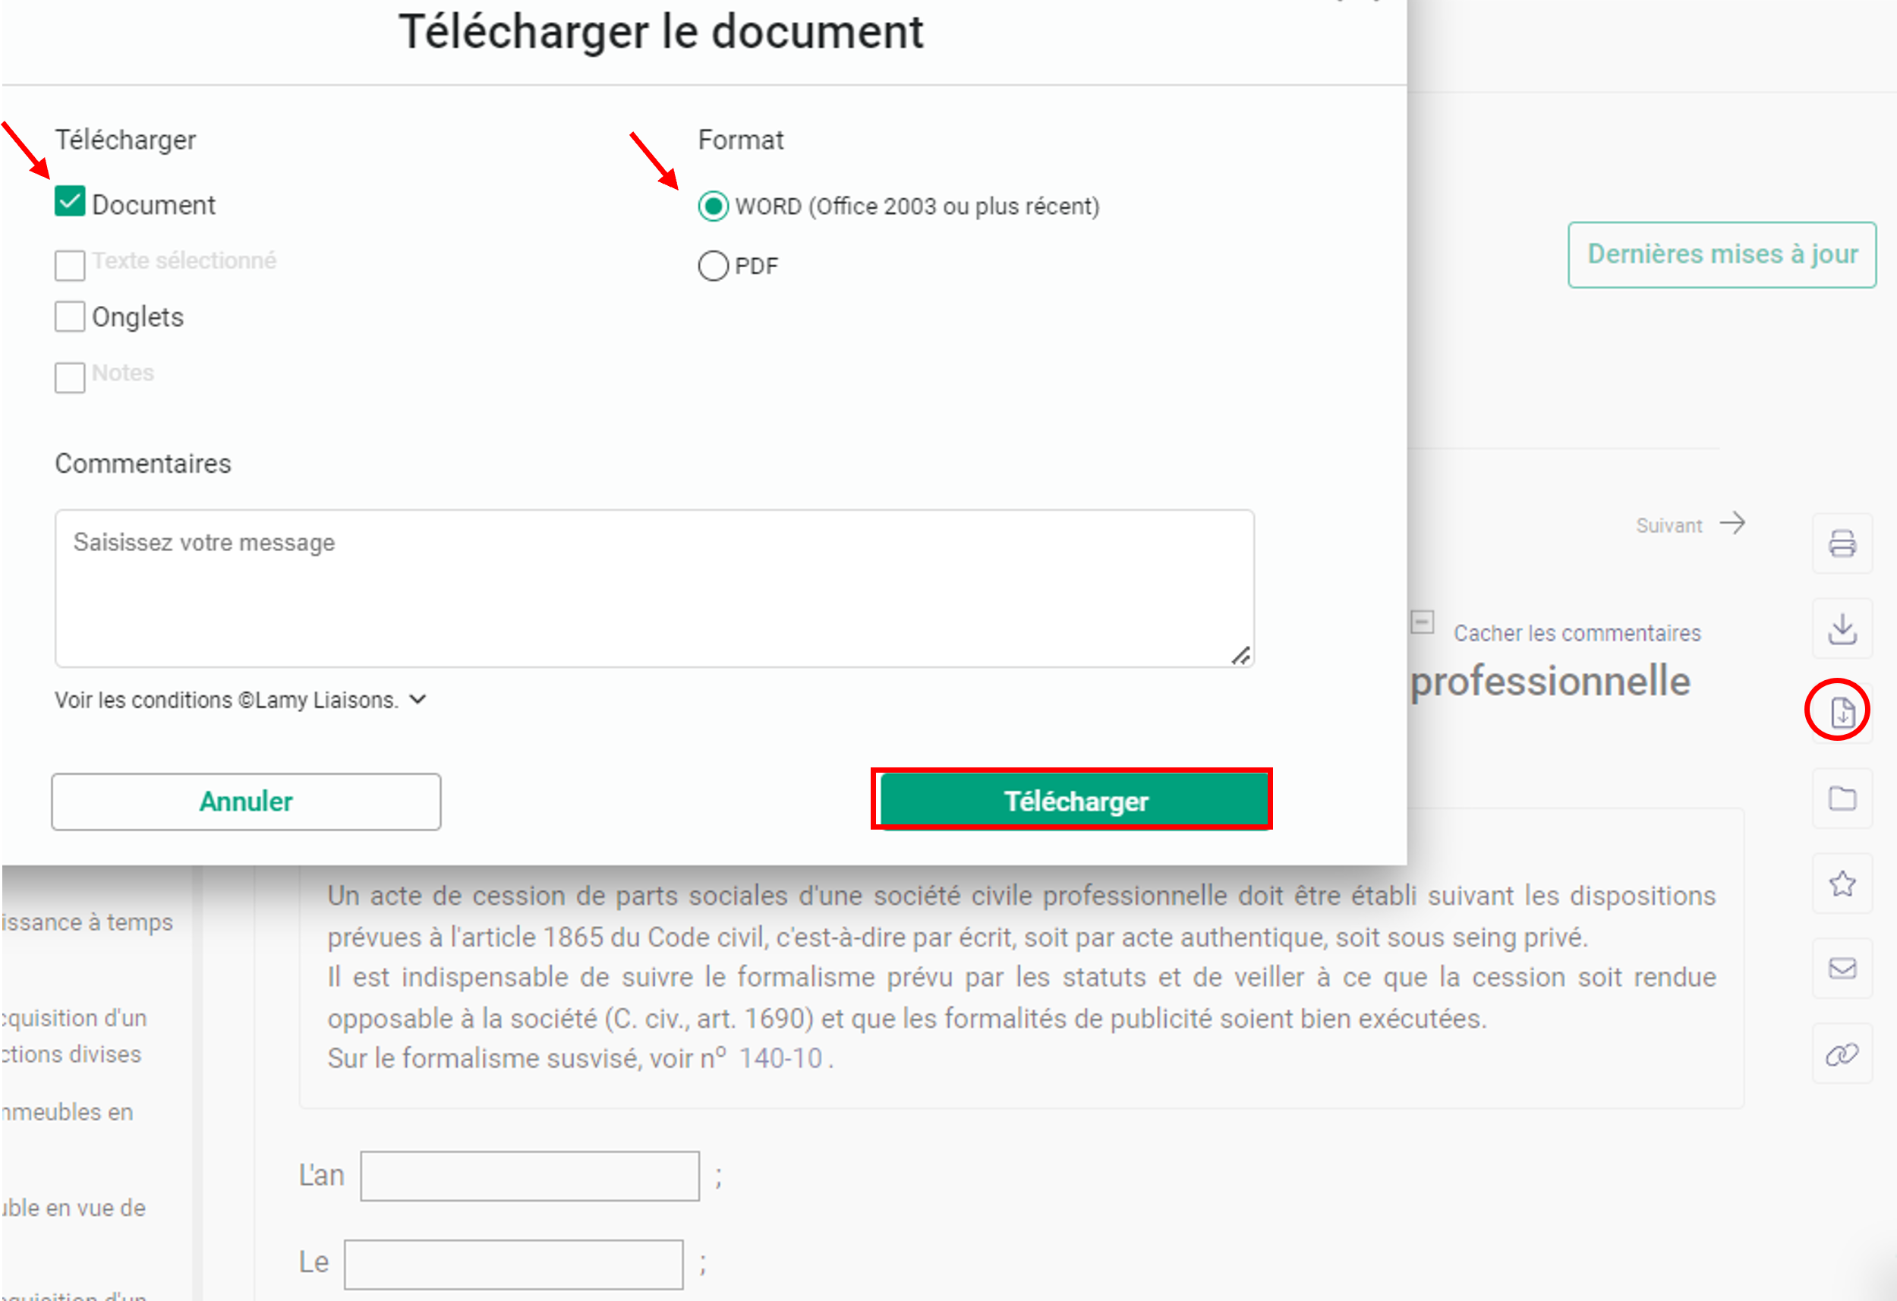
Task: Open the print icon in the sidebar
Action: tap(1842, 544)
